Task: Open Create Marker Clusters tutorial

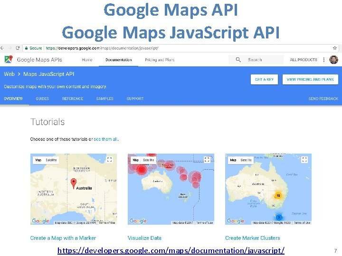Action: coord(253,238)
